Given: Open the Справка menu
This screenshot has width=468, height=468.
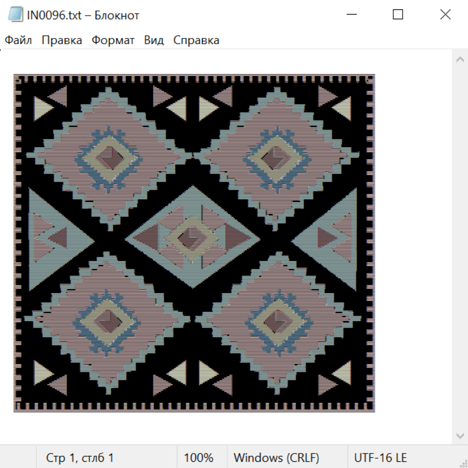Looking at the screenshot, I should pyautogui.click(x=196, y=40).
